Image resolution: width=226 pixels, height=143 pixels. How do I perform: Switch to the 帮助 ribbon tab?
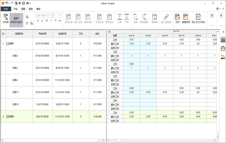coord(38,9)
